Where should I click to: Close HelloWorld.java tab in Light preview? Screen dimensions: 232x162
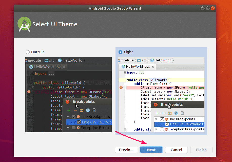(153, 67)
